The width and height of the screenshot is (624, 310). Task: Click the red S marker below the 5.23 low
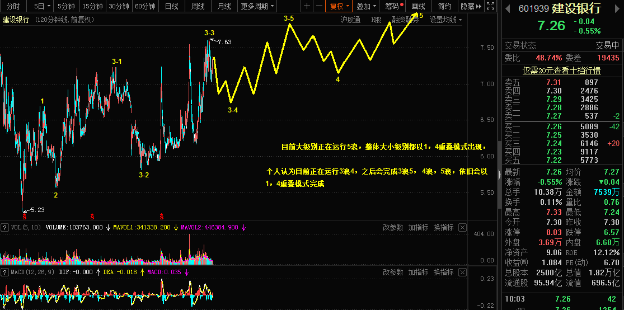24,217
